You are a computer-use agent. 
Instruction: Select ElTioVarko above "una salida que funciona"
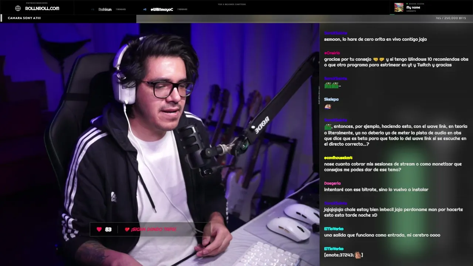tap(334, 229)
